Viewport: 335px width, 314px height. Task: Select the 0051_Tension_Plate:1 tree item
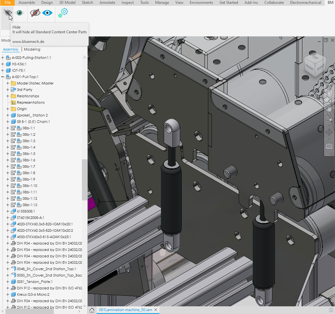click(35, 282)
